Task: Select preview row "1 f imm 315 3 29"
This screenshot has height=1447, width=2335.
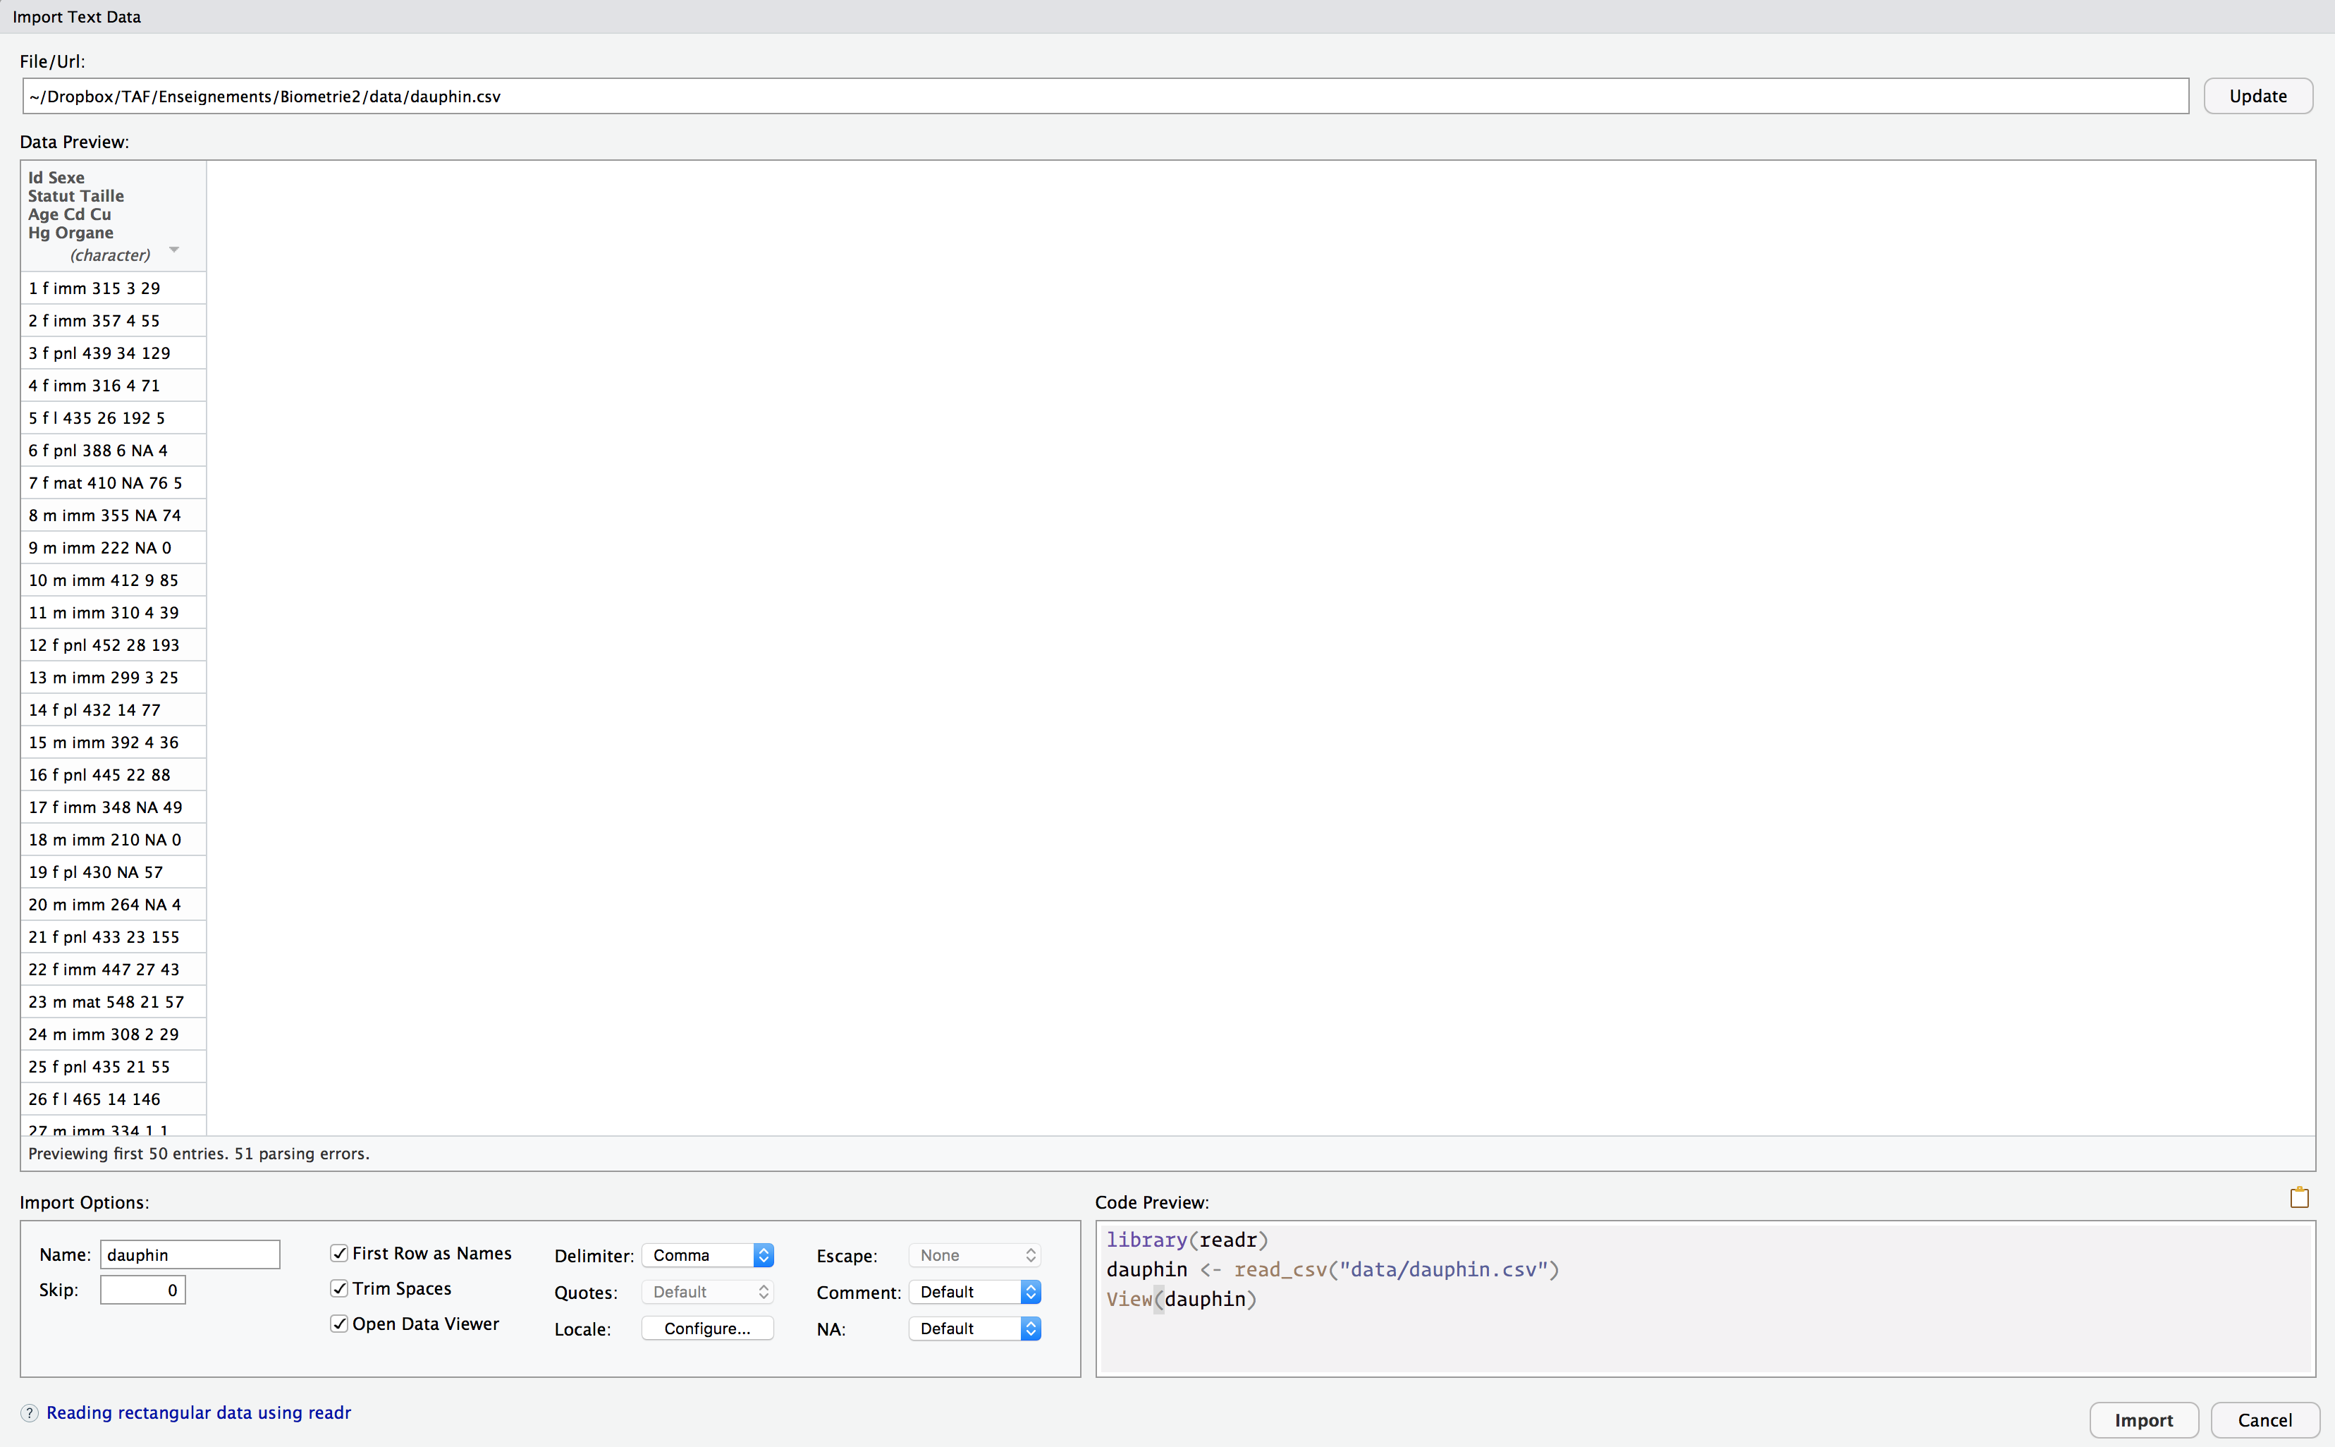Action: point(113,288)
